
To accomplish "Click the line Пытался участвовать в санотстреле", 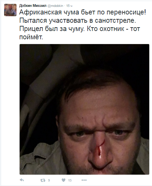I will pyautogui.click(x=78, y=21).
